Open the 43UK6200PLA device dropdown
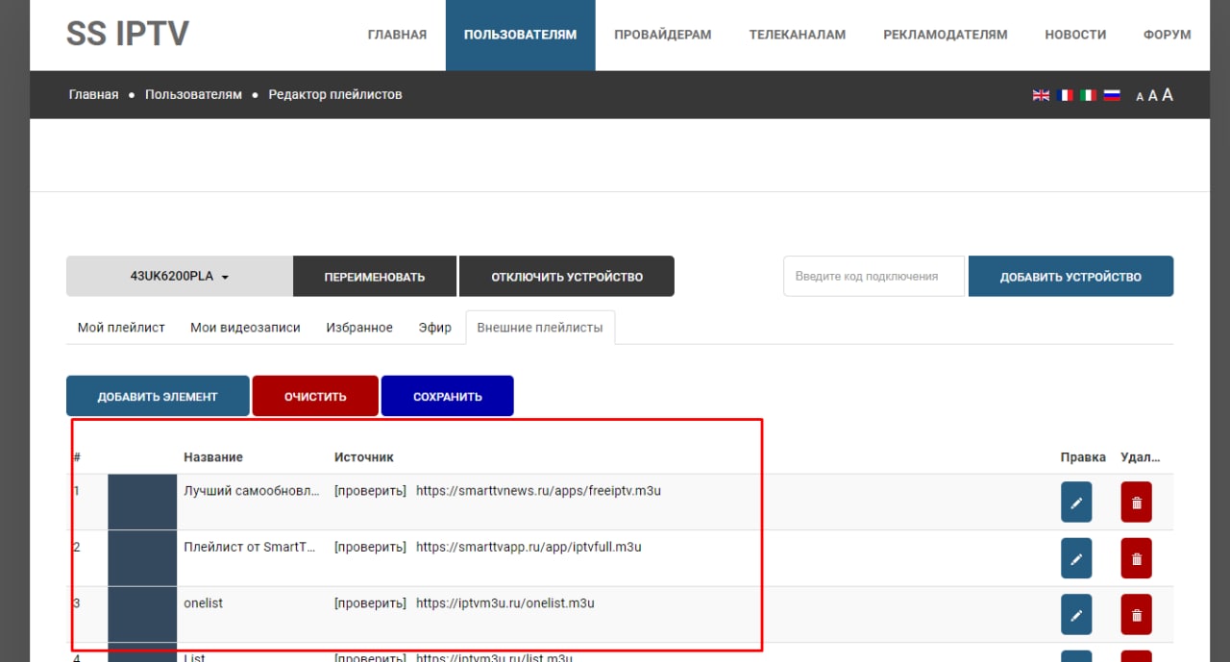Image resolution: width=1230 pixels, height=662 pixels. (180, 276)
